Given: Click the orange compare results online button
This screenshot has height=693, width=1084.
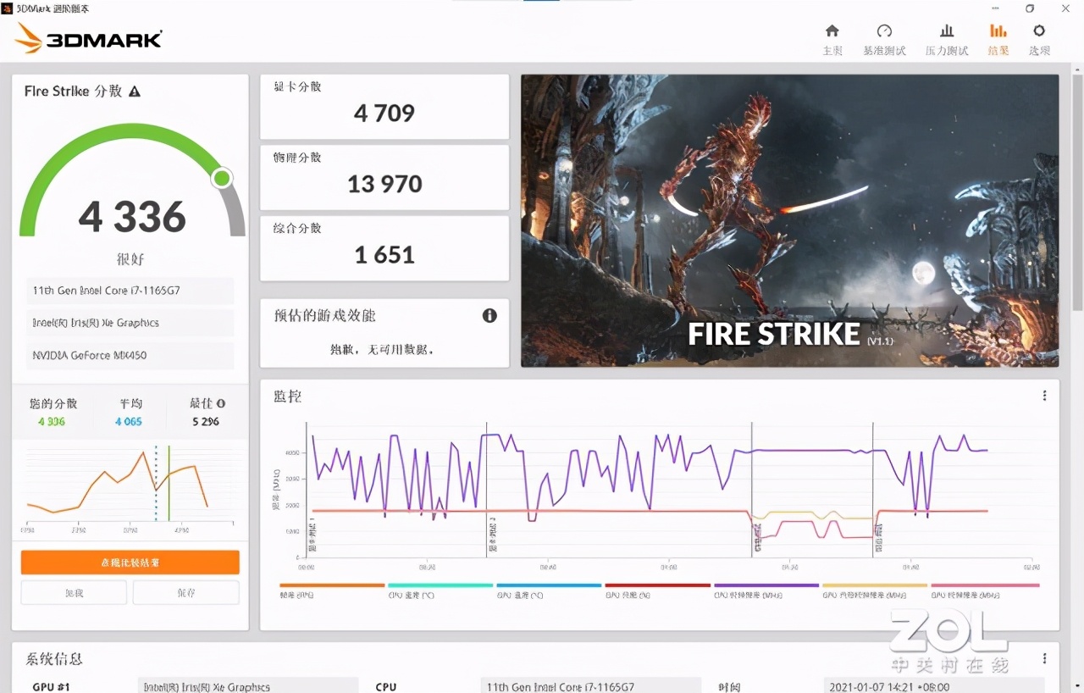Looking at the screenshot, I should click(x=129, y=562).
